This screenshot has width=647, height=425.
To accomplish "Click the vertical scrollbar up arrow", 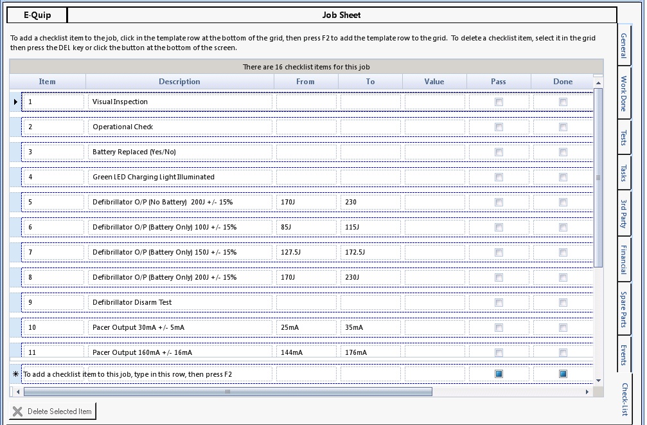I will (598, 84).
